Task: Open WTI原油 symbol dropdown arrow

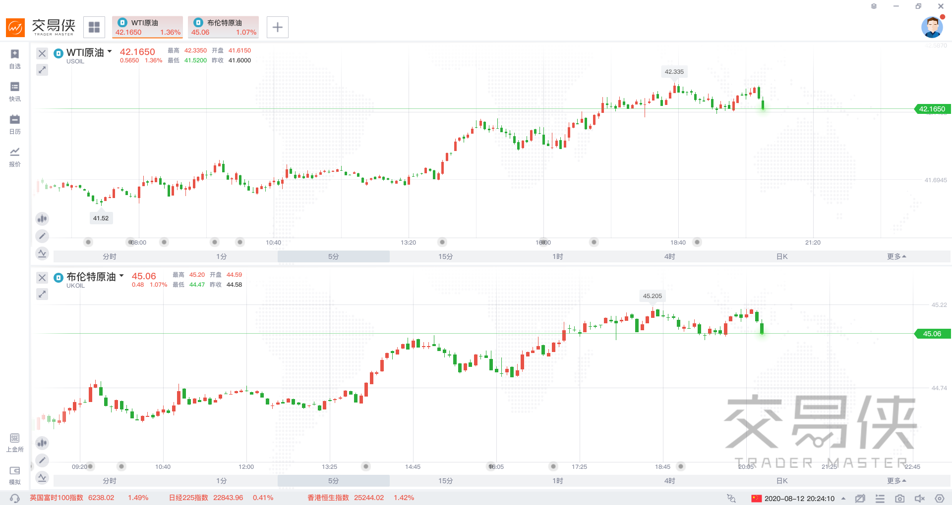Action: pyautogui.click(x=110, y=51)
